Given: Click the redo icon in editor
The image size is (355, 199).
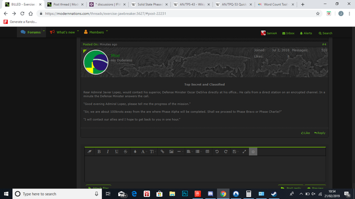Looking at the screenshot, I should point(226,151).
